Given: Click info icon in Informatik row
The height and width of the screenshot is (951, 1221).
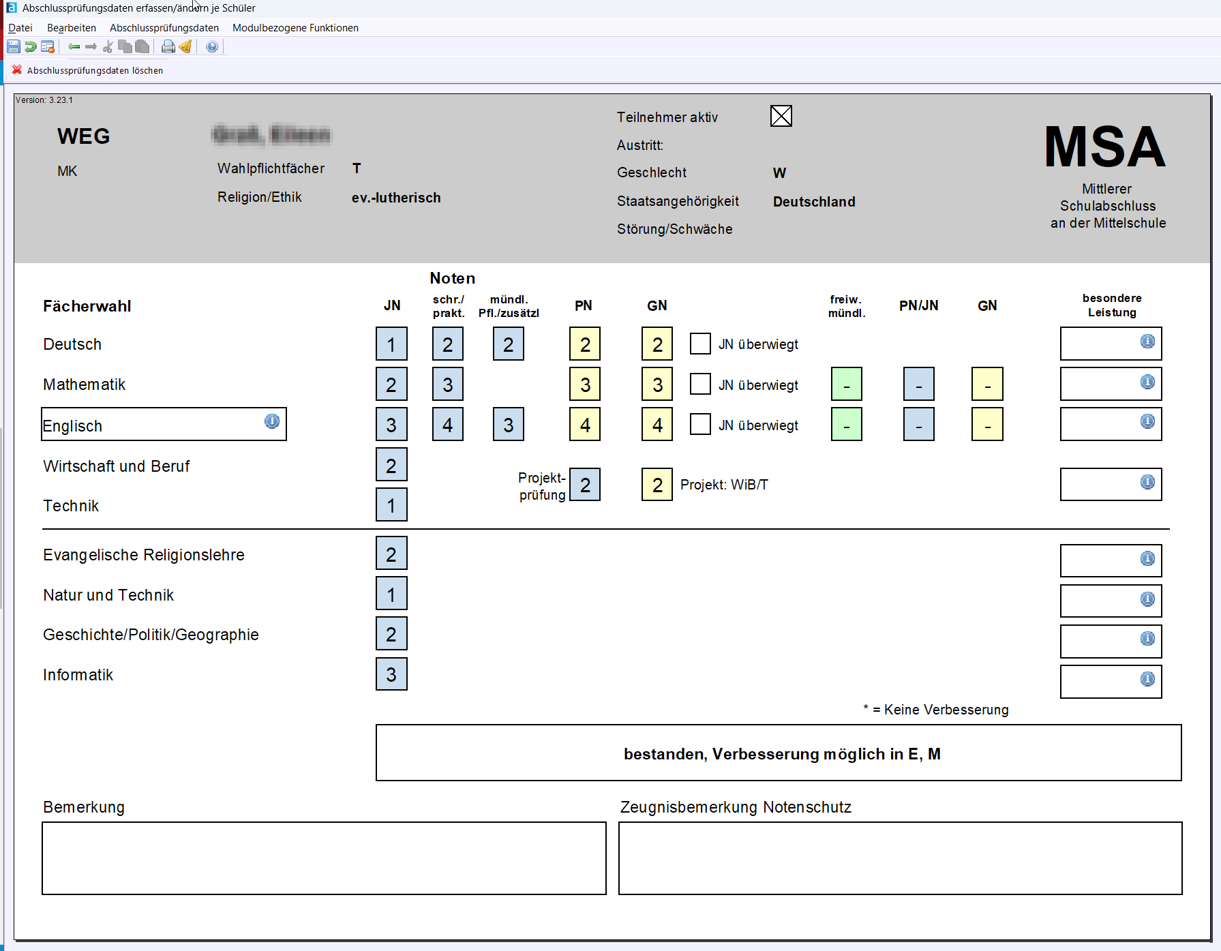Looking at the screenshot, I should (x=1148, y=678).
